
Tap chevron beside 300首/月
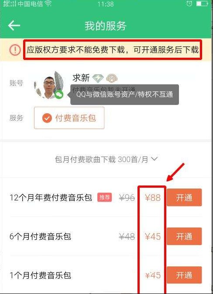tap(154, 159)
